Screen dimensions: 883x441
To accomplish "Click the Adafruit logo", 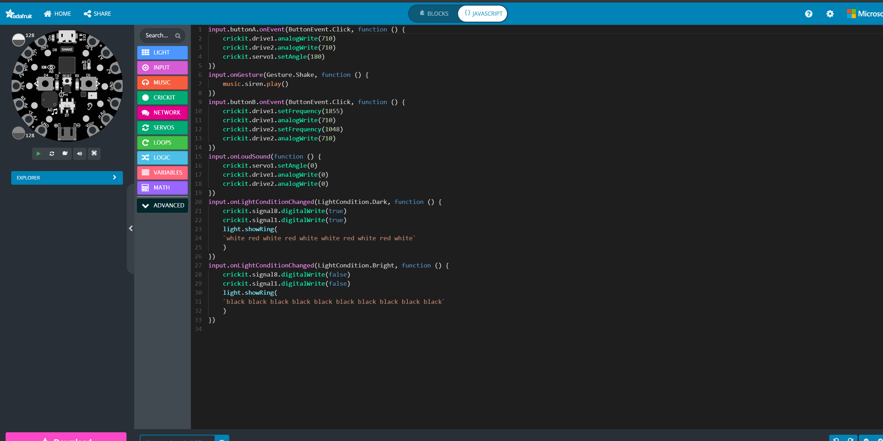I will (x=19, y=14).
